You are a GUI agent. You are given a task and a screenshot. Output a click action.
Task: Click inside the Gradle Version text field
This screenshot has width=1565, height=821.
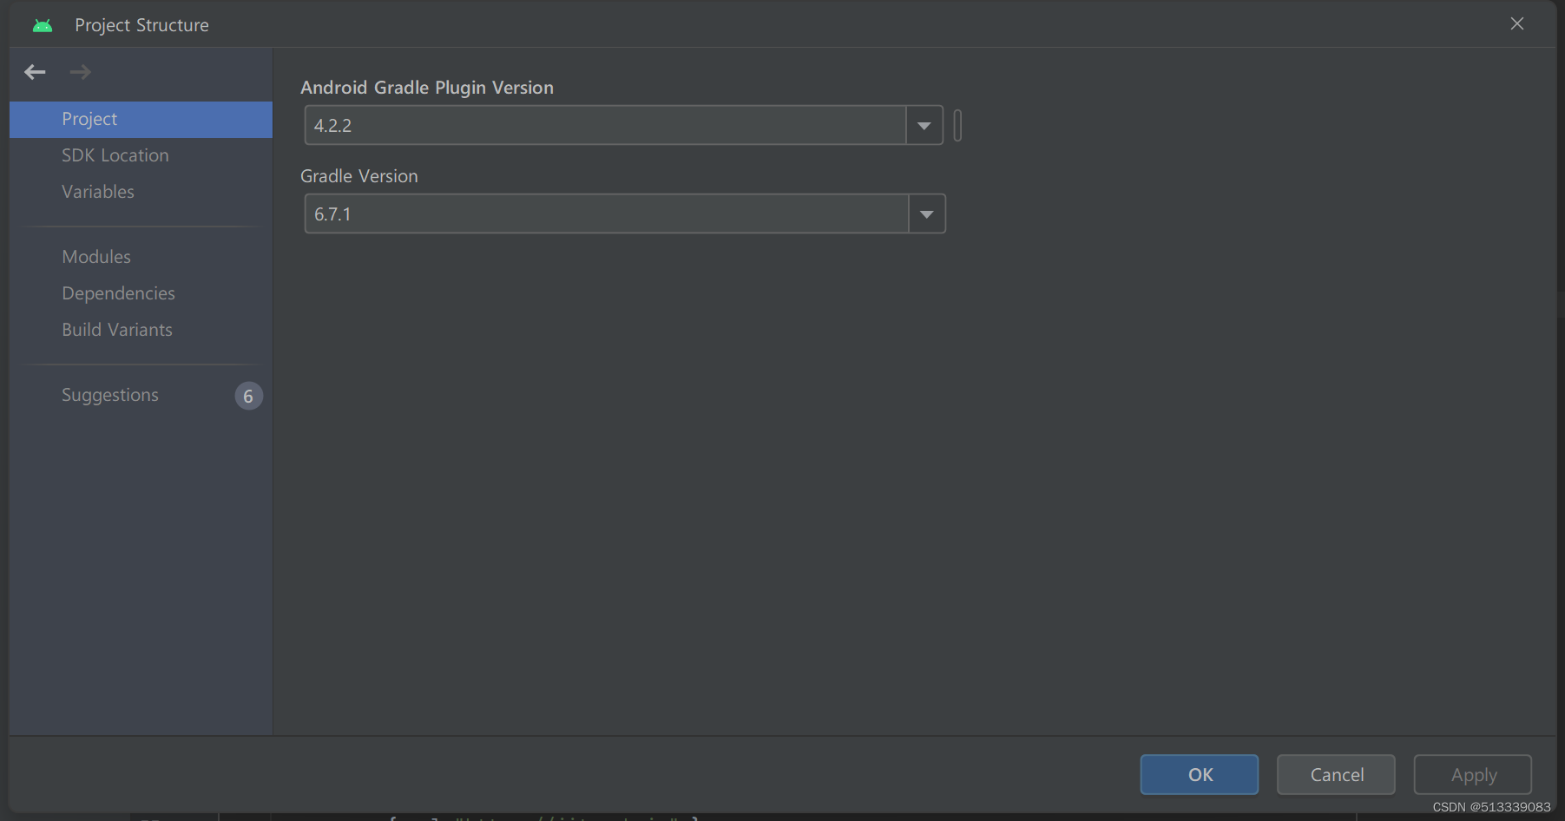pyautogui.click(x=608, y=213)
